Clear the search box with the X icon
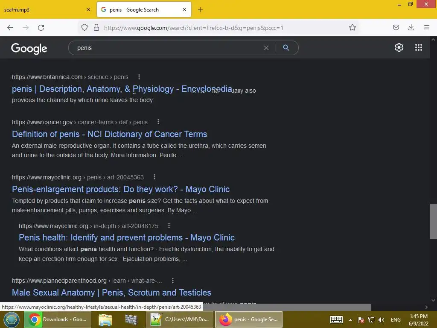Image resolution: width=437 pixels, height=328 pixels. pos(266,48)
